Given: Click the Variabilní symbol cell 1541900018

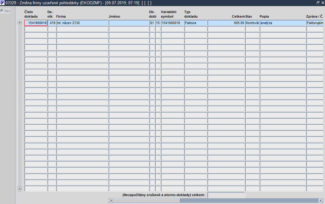Looking at the screenshot, I should tap(172, 23).
